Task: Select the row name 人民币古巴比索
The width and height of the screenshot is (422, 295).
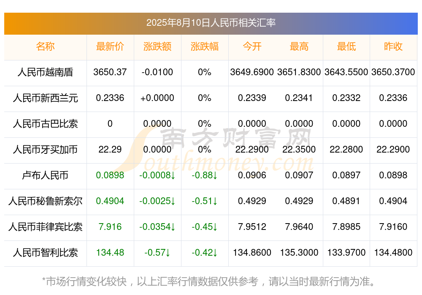Action: (45, 124)
